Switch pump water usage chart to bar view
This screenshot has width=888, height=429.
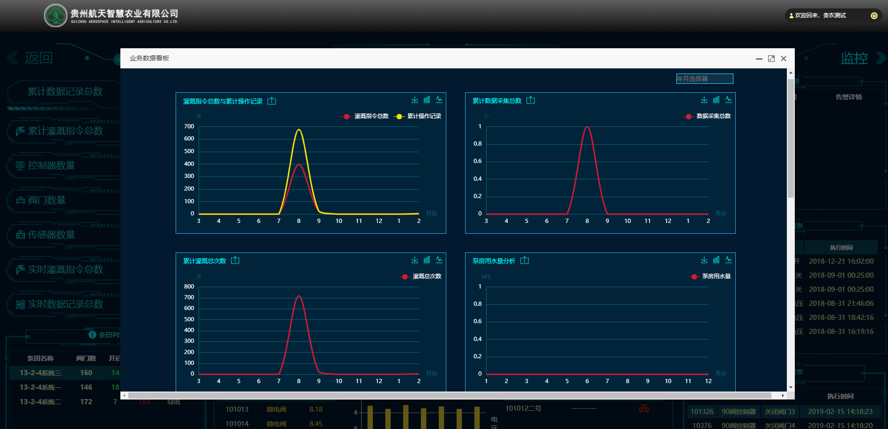pos(716,260)
